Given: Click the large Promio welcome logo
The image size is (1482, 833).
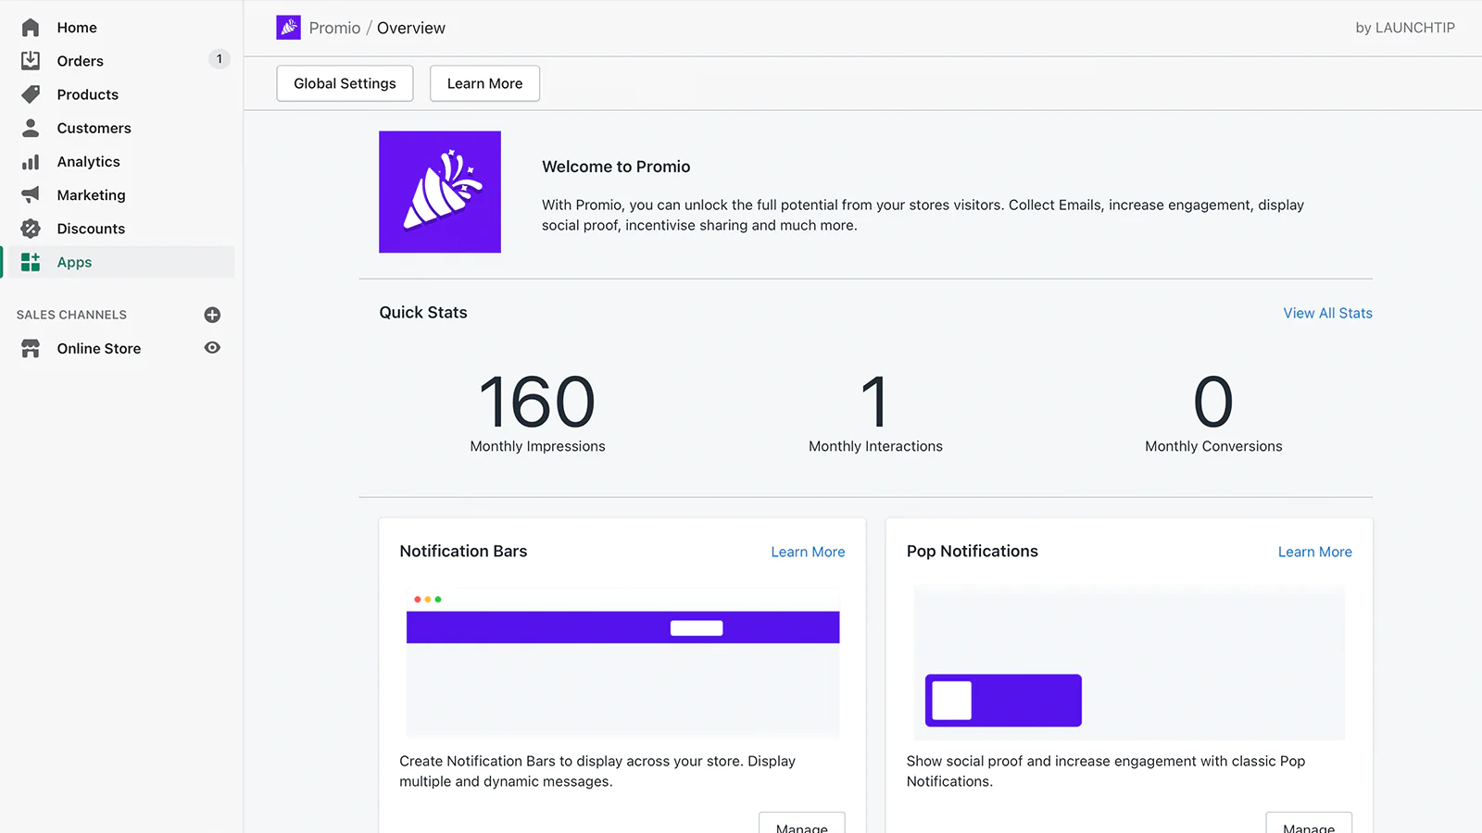Looking at the screenshot, I should pyautogui.click(x=440, y=192).
